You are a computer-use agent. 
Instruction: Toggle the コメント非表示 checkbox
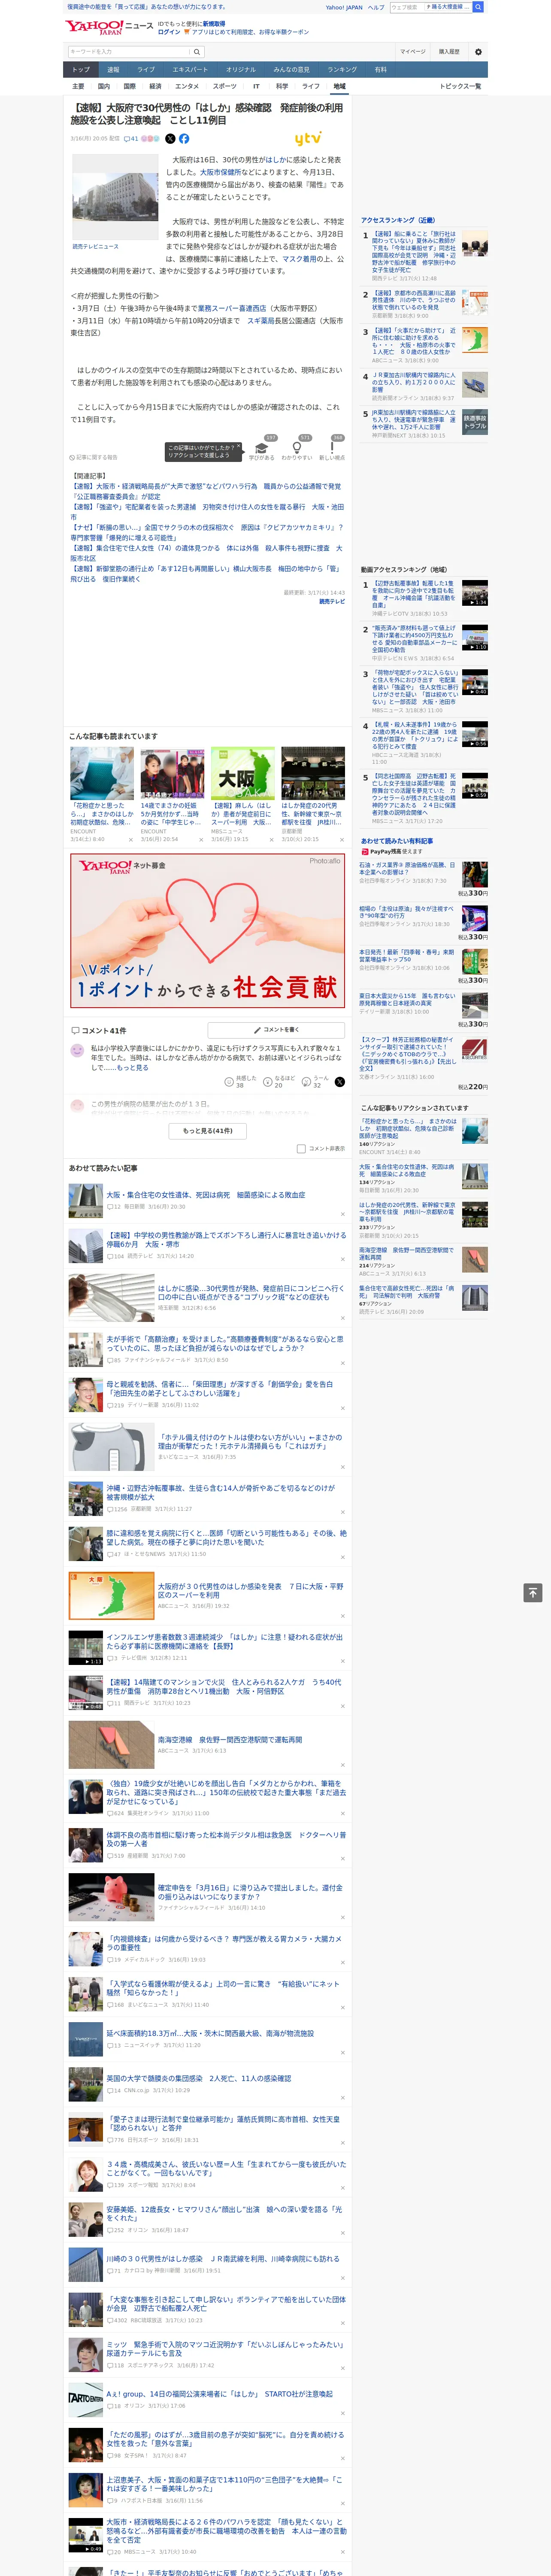coord(301,1148)
